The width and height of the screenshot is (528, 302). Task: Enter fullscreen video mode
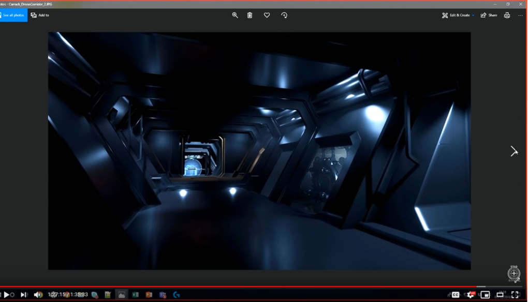pyautogui.click(x=515, y=295)
